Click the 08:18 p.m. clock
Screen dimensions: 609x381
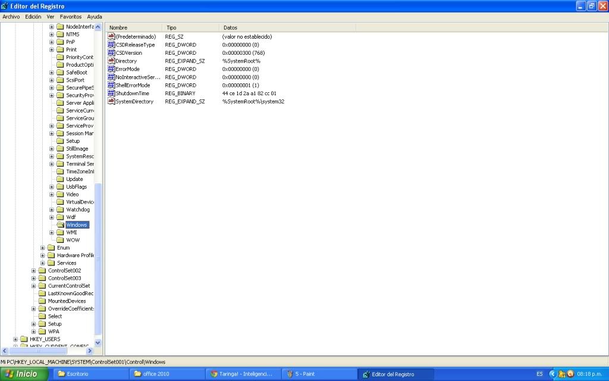point(589,374)
